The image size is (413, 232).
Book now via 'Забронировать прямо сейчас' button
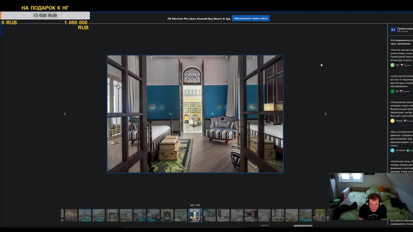[x=251, y=18]
